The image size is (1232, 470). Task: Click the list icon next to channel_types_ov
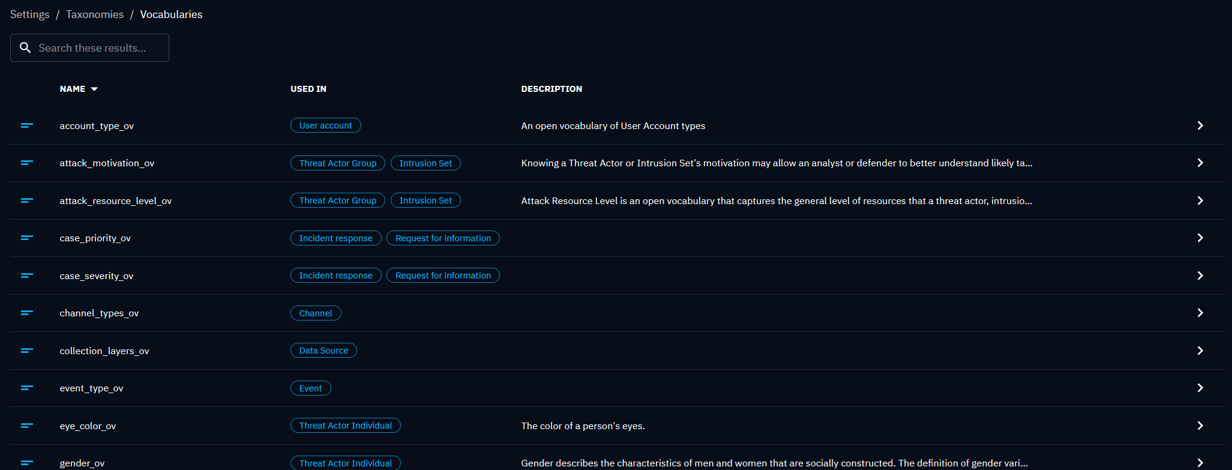click(27, 313)
